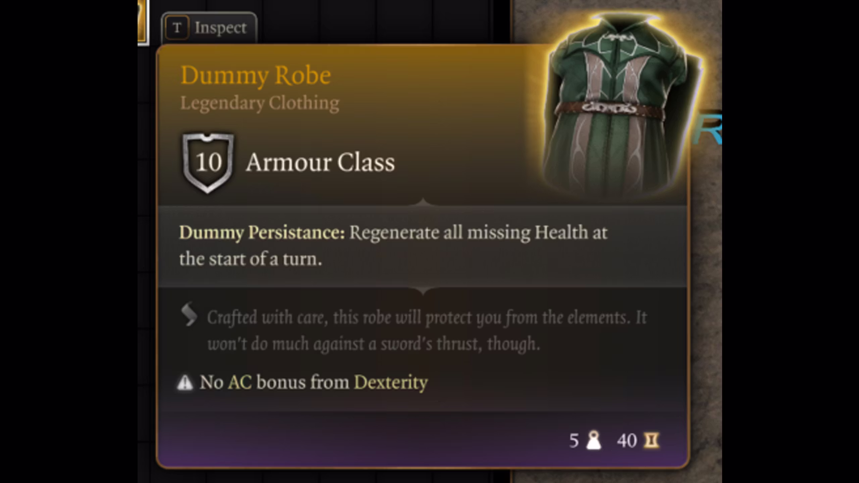Click the cyan letter at right edge
The height and width of the screenshot is (483, 859).
709,129
